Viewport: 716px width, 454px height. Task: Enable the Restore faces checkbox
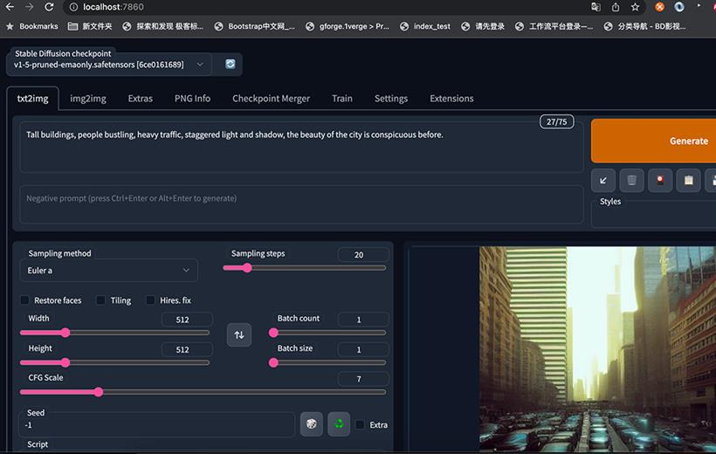click(x=24, y=300)
